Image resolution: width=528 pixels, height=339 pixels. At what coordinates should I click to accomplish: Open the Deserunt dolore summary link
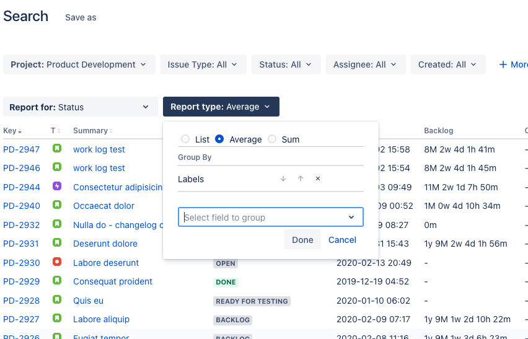pos(105,244)
